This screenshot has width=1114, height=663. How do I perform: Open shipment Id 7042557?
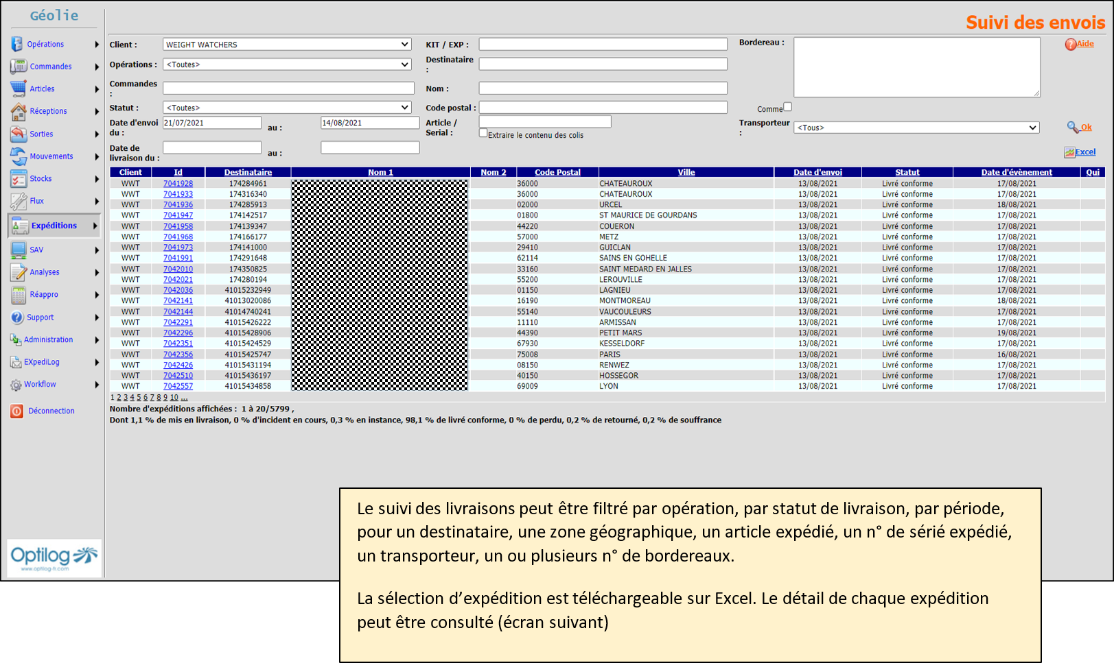[x=178, y=387]
